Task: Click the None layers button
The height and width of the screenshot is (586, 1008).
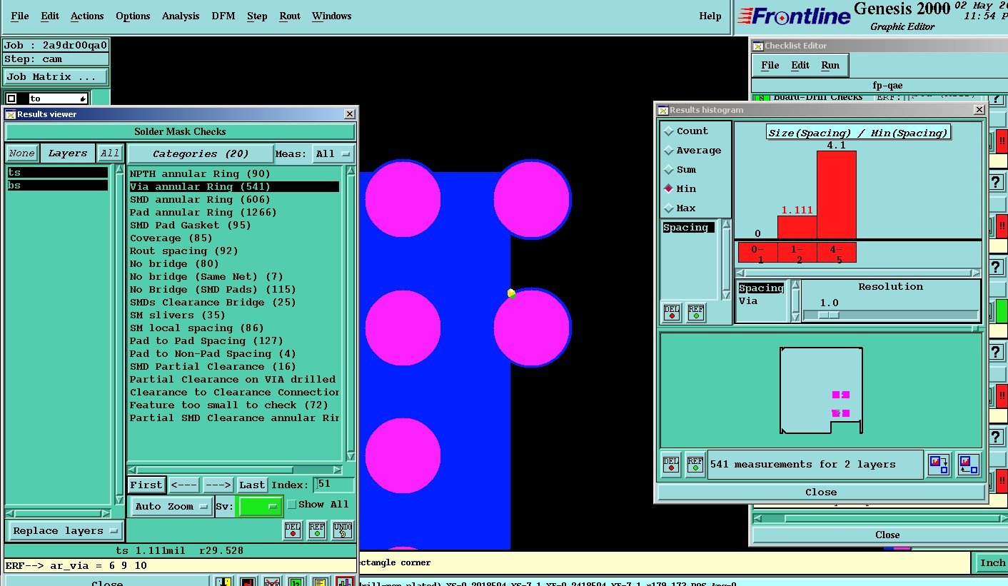Action: [21, 153]
